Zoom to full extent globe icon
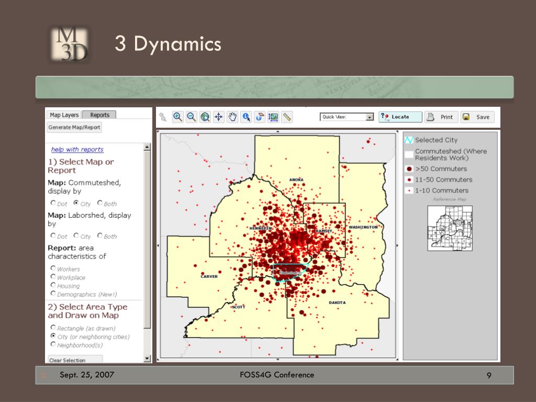The height and width of the screenshot is (402, 536). click(x=205, y=117)
